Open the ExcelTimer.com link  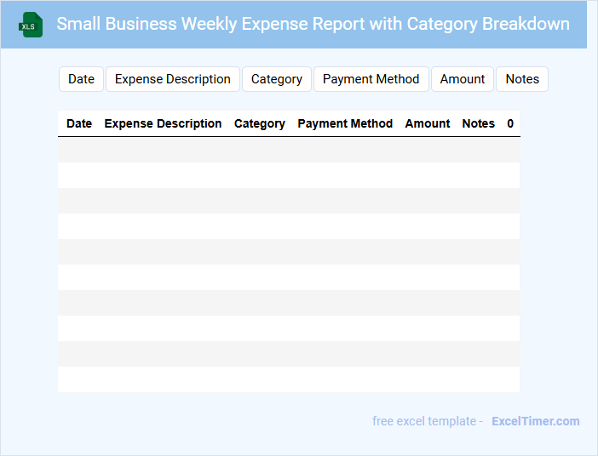[535, 421]
